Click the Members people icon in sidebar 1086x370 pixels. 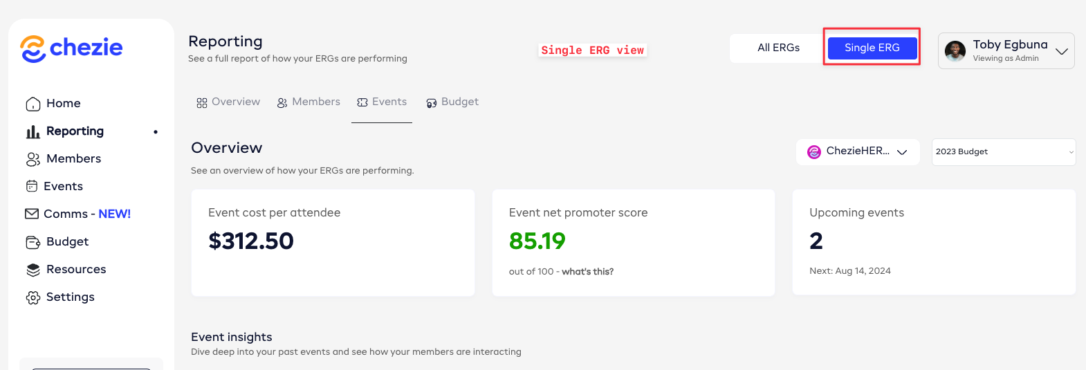33,159
